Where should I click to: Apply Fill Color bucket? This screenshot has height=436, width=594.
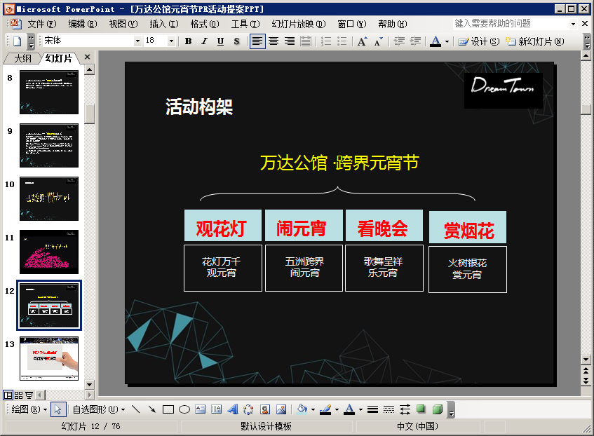(302, 409)
